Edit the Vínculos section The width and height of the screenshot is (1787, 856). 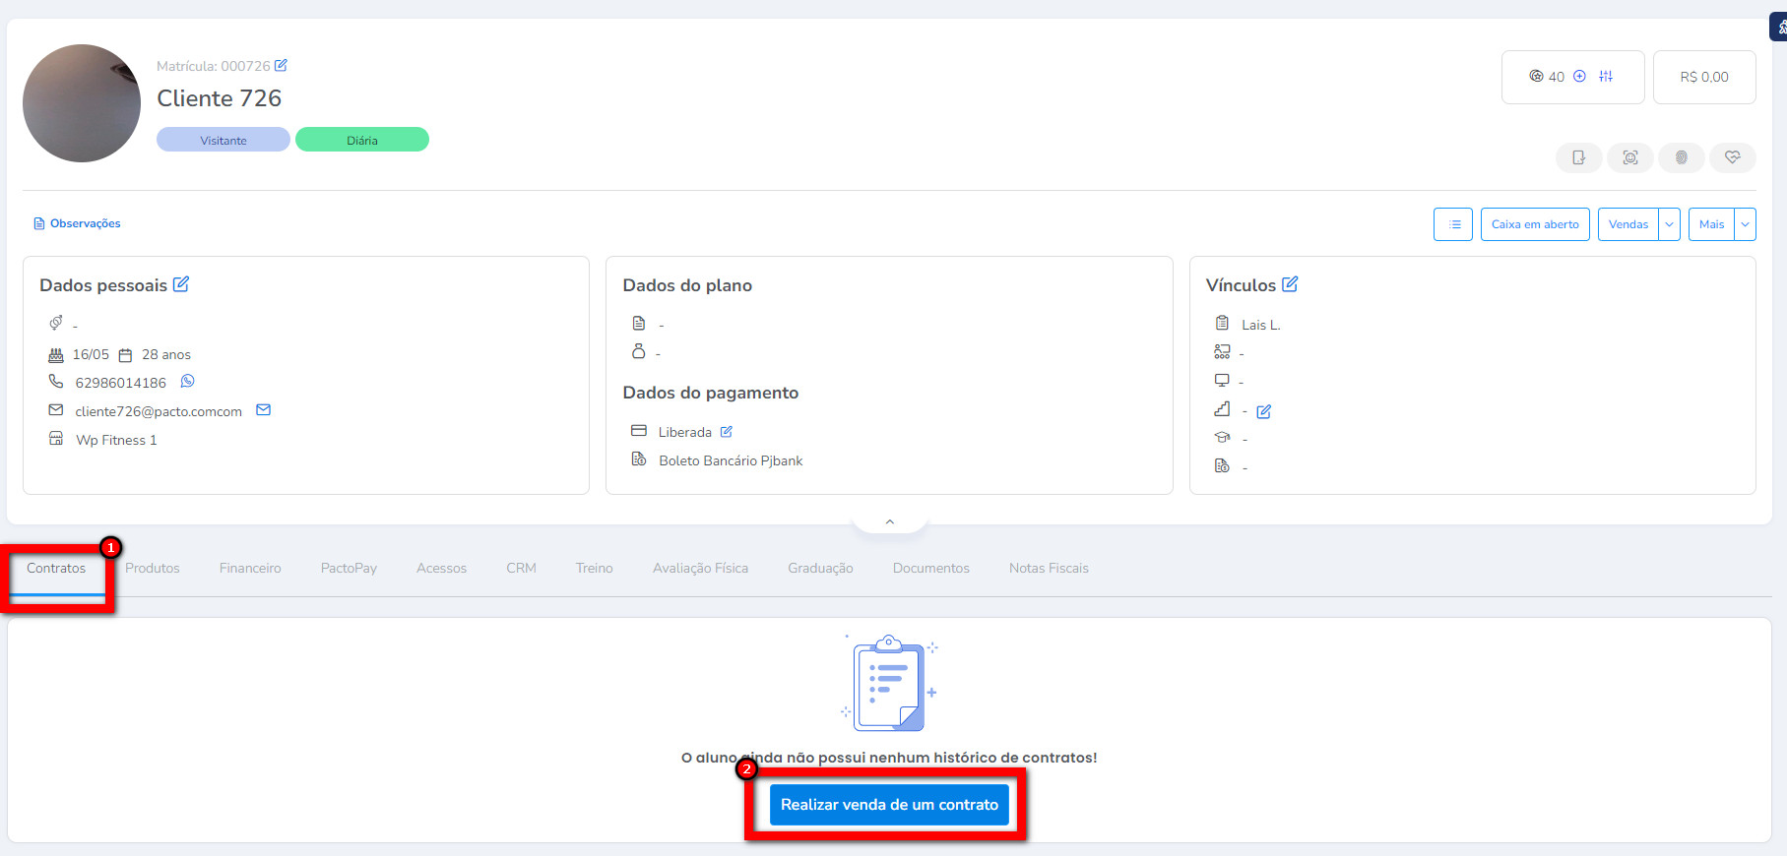tap(1290, 284)
